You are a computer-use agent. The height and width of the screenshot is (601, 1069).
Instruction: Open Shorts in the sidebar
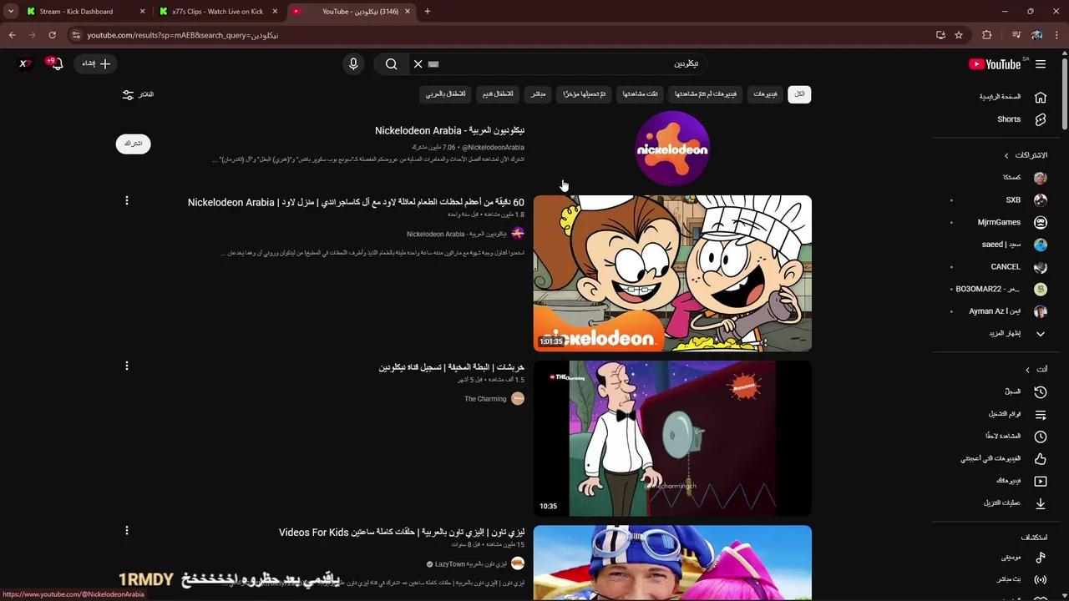[1021, 119]
